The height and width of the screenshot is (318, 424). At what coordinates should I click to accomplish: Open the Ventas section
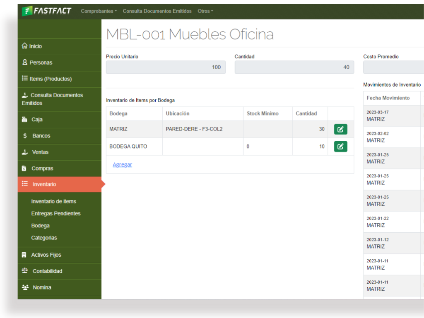[60, 152]
